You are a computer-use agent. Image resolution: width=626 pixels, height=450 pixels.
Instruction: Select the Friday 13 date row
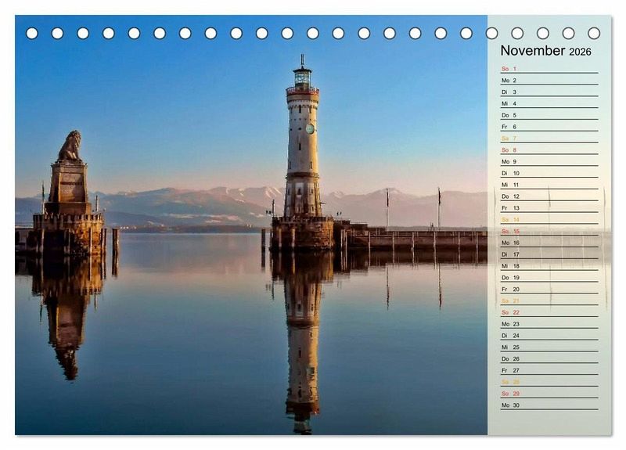click(x=549, y=208)
